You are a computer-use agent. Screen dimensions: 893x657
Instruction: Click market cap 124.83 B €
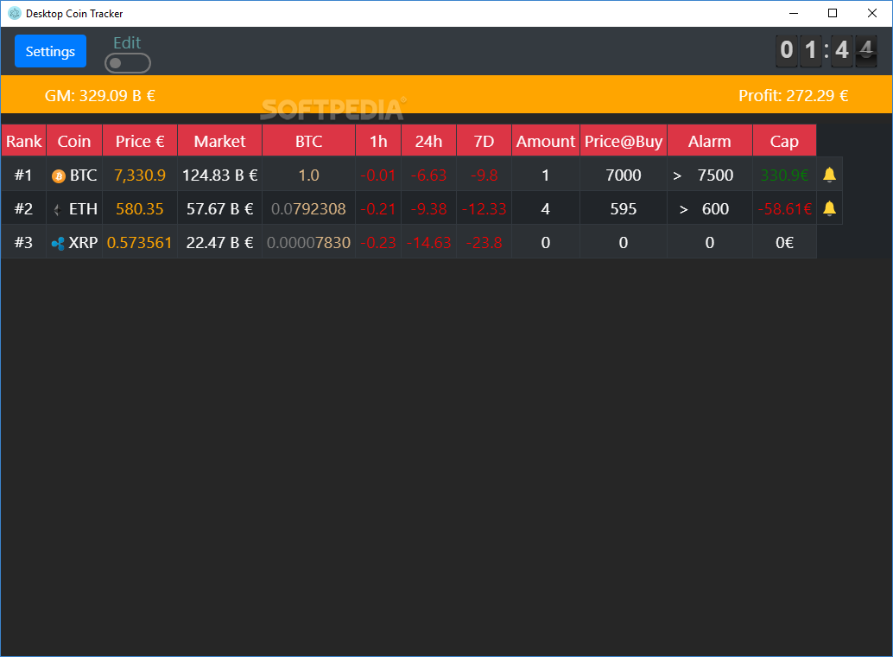[x=220, y=175]
